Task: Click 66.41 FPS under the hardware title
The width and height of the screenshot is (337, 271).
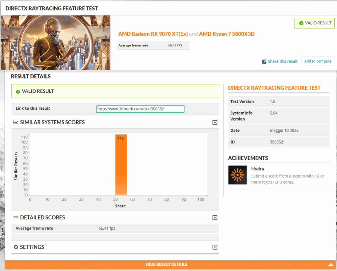Action: [175, 45]
